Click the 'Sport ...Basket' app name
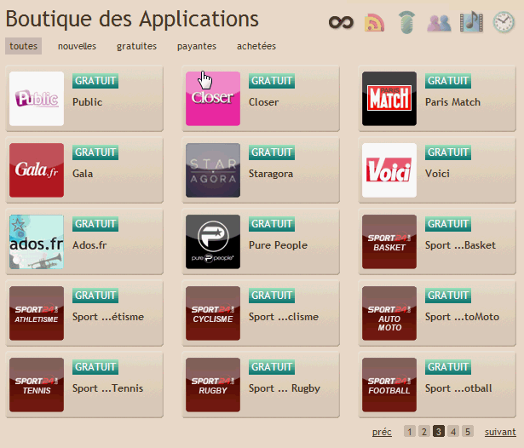 coord(460,245)
